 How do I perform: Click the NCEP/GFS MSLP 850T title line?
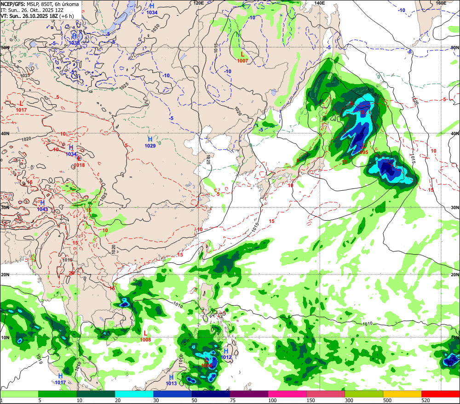[40, 4]
